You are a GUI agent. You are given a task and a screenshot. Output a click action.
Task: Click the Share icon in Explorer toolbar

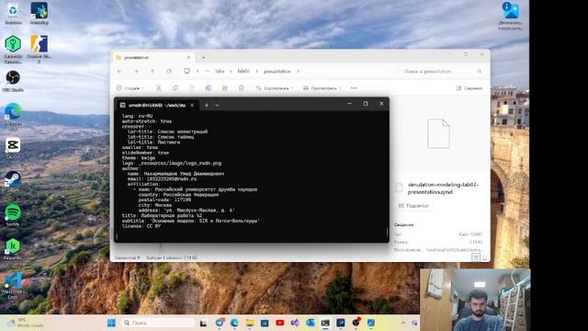(224, 88)
